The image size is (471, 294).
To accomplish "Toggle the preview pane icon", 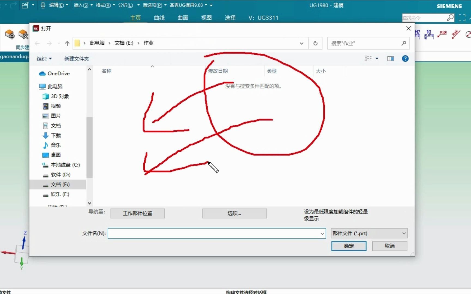I will pos(391,59).
